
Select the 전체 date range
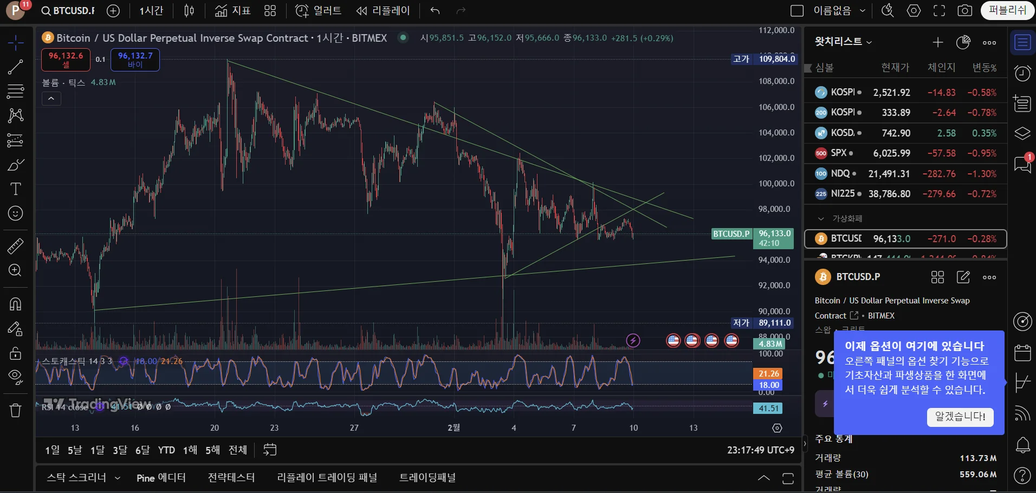click(x=238, y=450)
